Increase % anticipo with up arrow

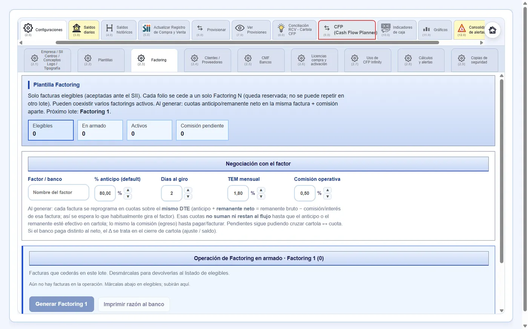[x=128, y=190]
